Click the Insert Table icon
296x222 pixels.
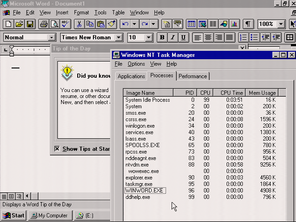point(191,24)
